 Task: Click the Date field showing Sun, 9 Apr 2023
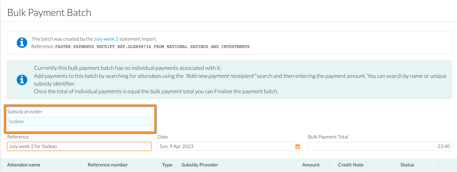point(230,146)
